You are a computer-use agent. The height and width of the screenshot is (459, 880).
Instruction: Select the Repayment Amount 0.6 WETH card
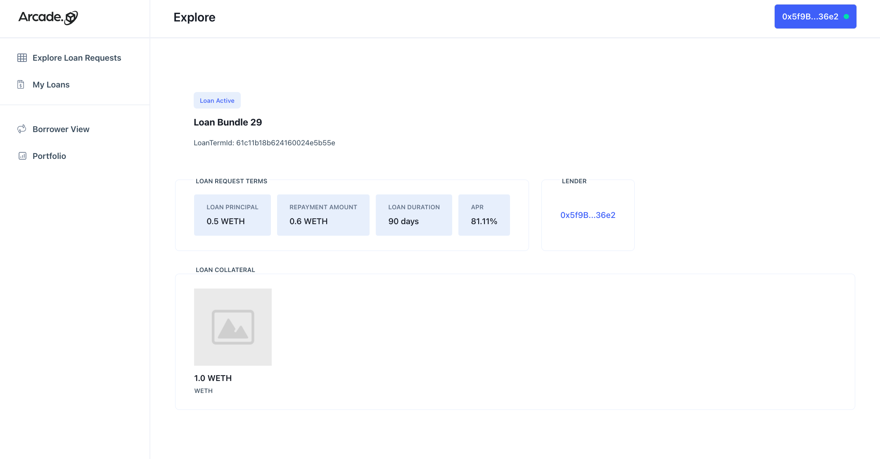(323, 215)
